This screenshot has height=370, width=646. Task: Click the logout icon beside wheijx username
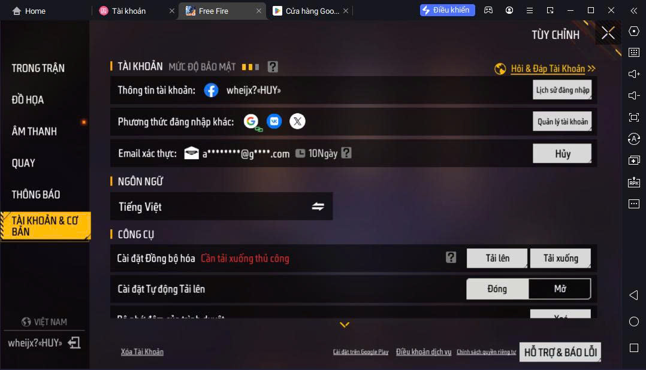(74, 342)
